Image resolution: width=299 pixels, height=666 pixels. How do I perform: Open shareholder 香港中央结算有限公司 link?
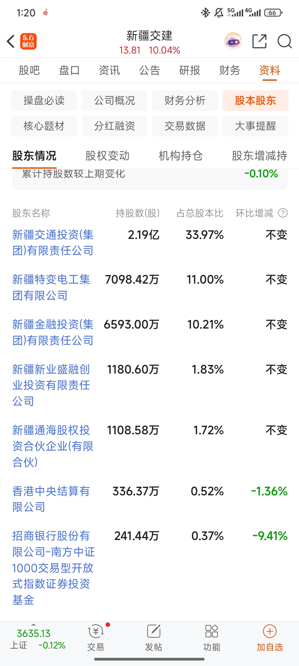tap(51, 499)
